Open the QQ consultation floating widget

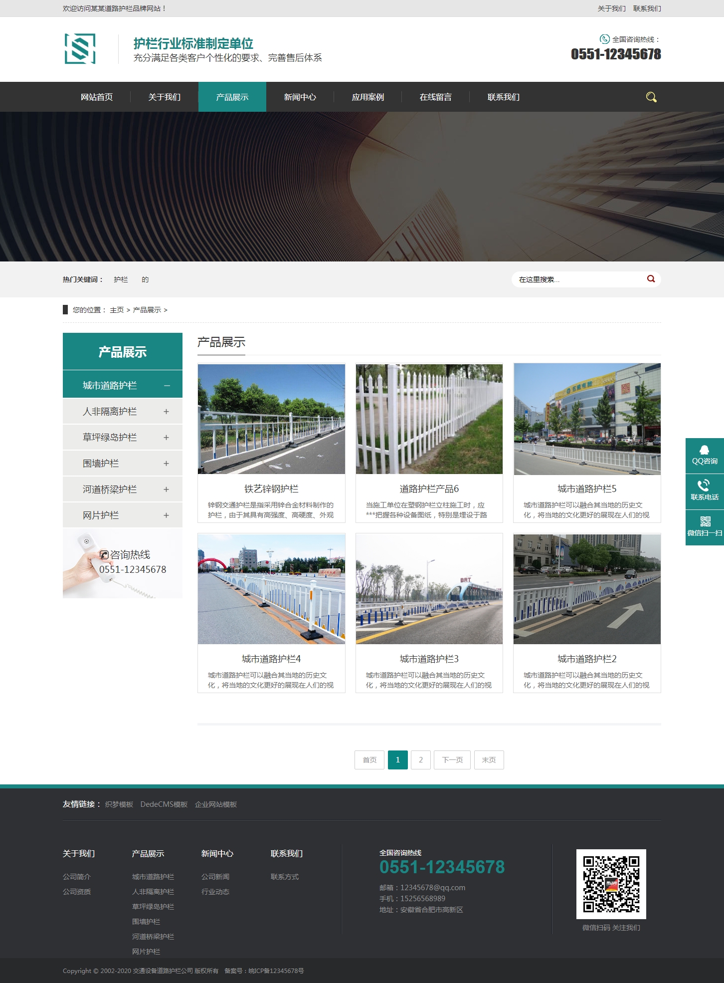pyautogui.click(x=704, y=455)
